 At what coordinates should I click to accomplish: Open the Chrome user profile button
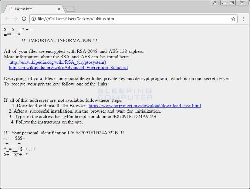tap(215, 3)
